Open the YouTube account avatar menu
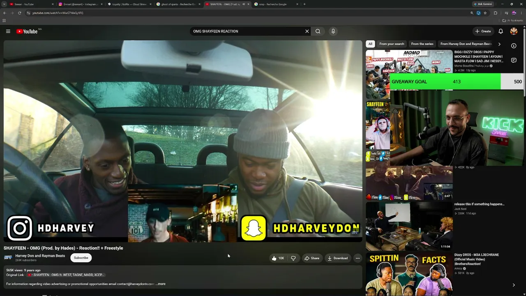526x296 pixels. (x=514, y=31)
